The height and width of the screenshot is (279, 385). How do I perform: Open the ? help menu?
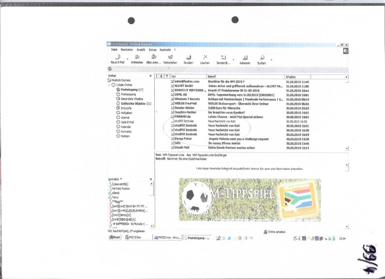tap(175, 50)
